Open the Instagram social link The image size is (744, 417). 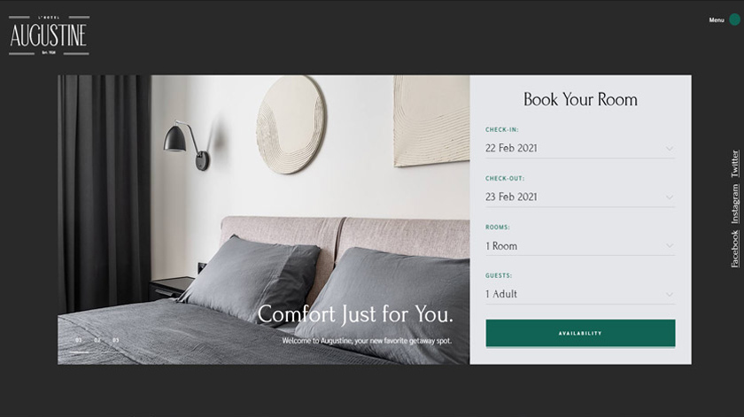point(734,204)
